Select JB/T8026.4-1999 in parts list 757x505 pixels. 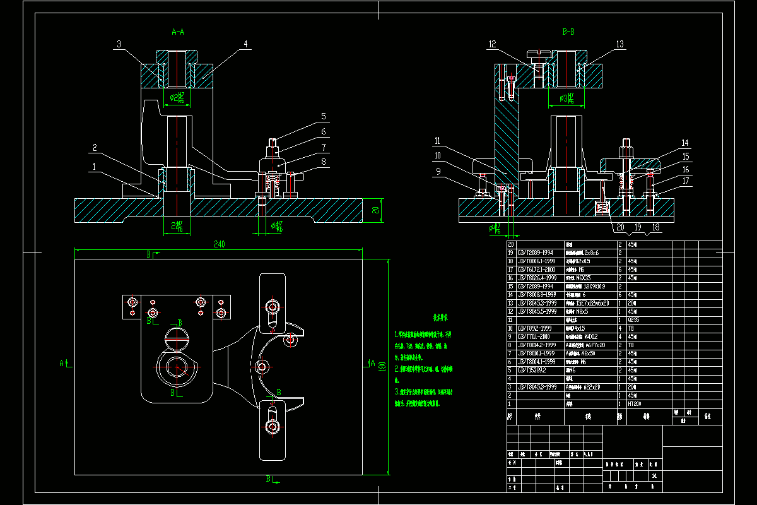tap(537, 278)
